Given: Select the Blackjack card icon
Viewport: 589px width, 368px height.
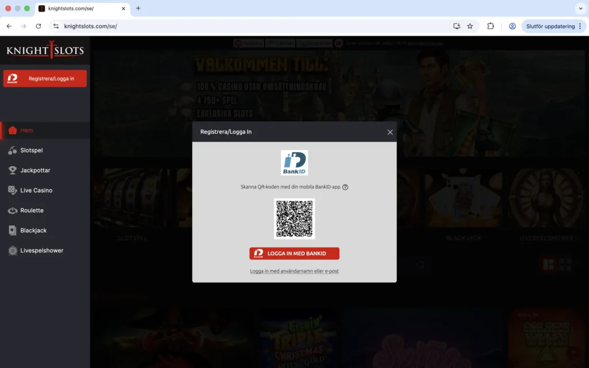Looking at the screenshot, I should pos(12,230).
